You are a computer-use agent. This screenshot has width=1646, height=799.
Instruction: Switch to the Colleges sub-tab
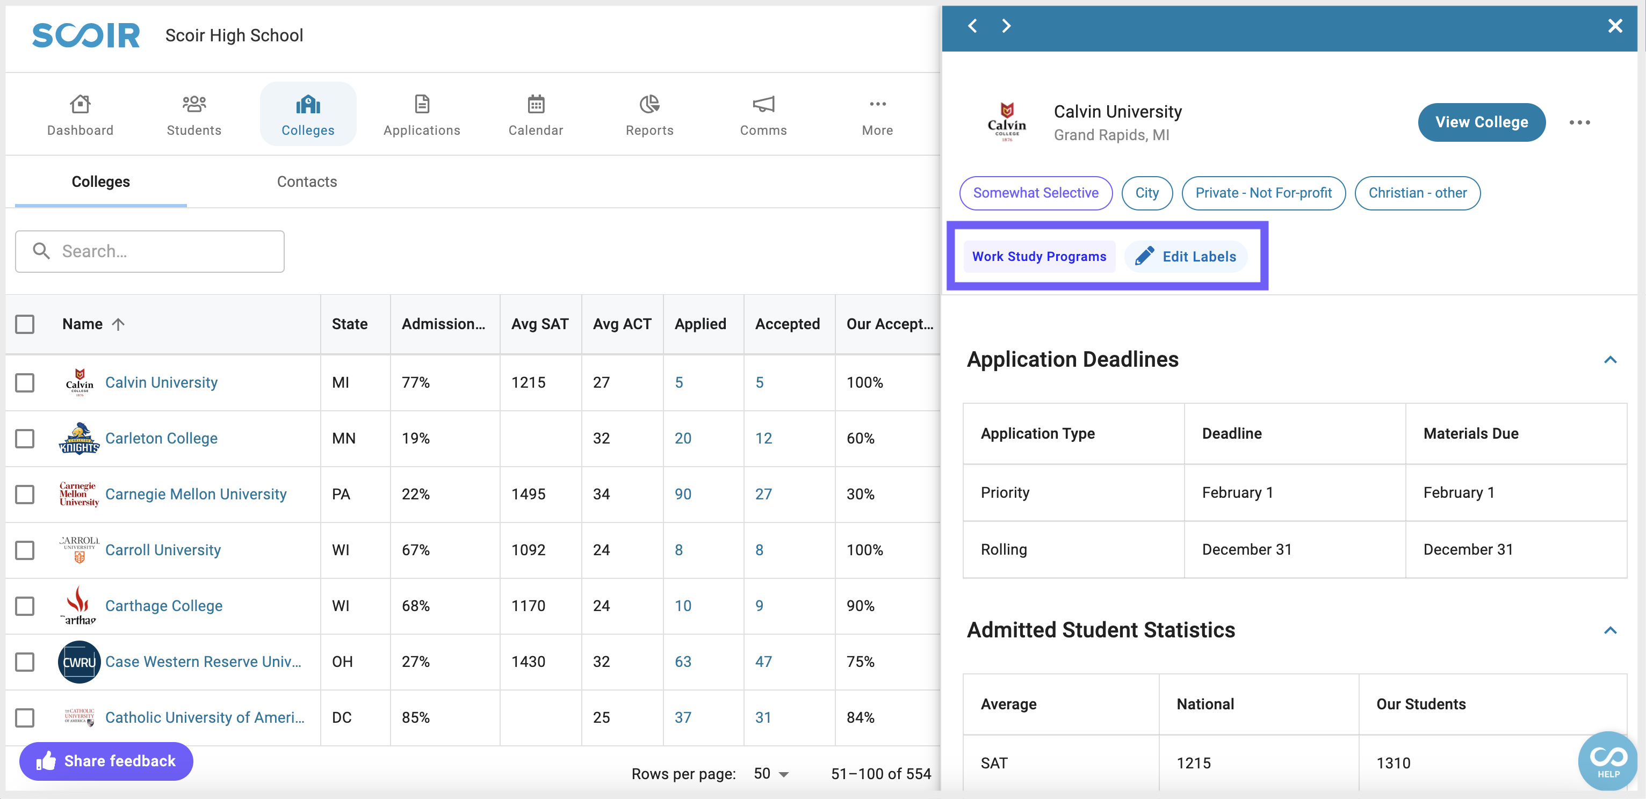click(x=100, y=181)
